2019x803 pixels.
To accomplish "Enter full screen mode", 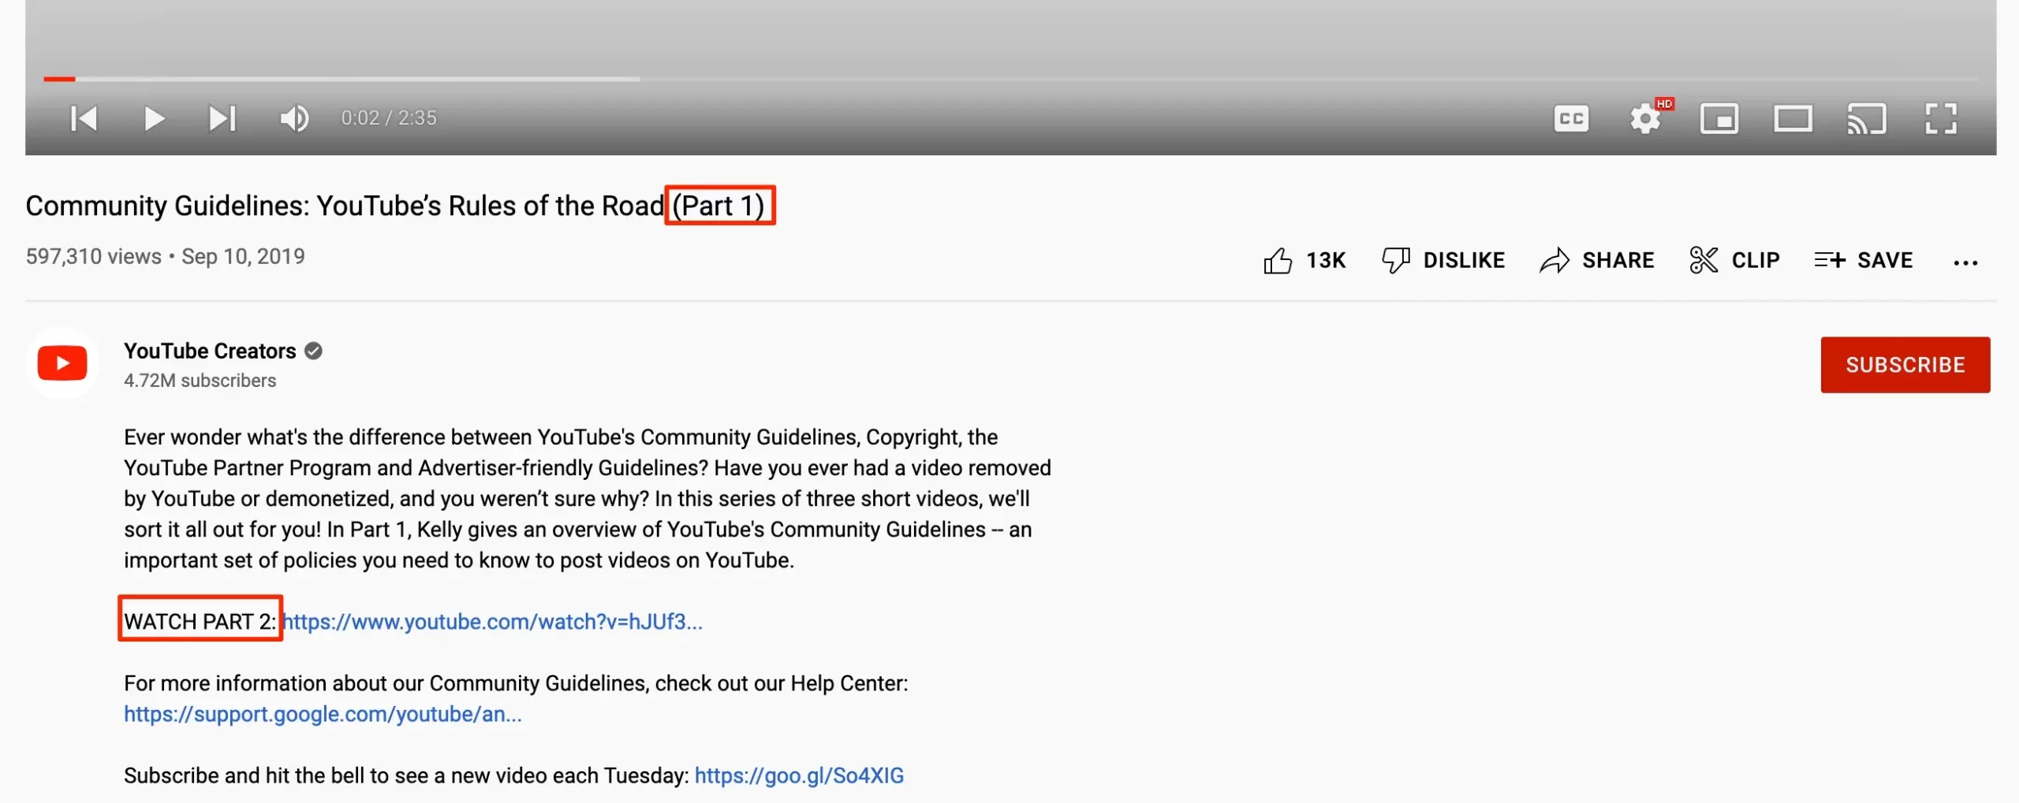I will [1941, 119].
